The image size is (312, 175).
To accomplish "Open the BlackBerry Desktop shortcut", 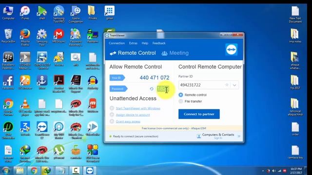I will pos(8,61).
